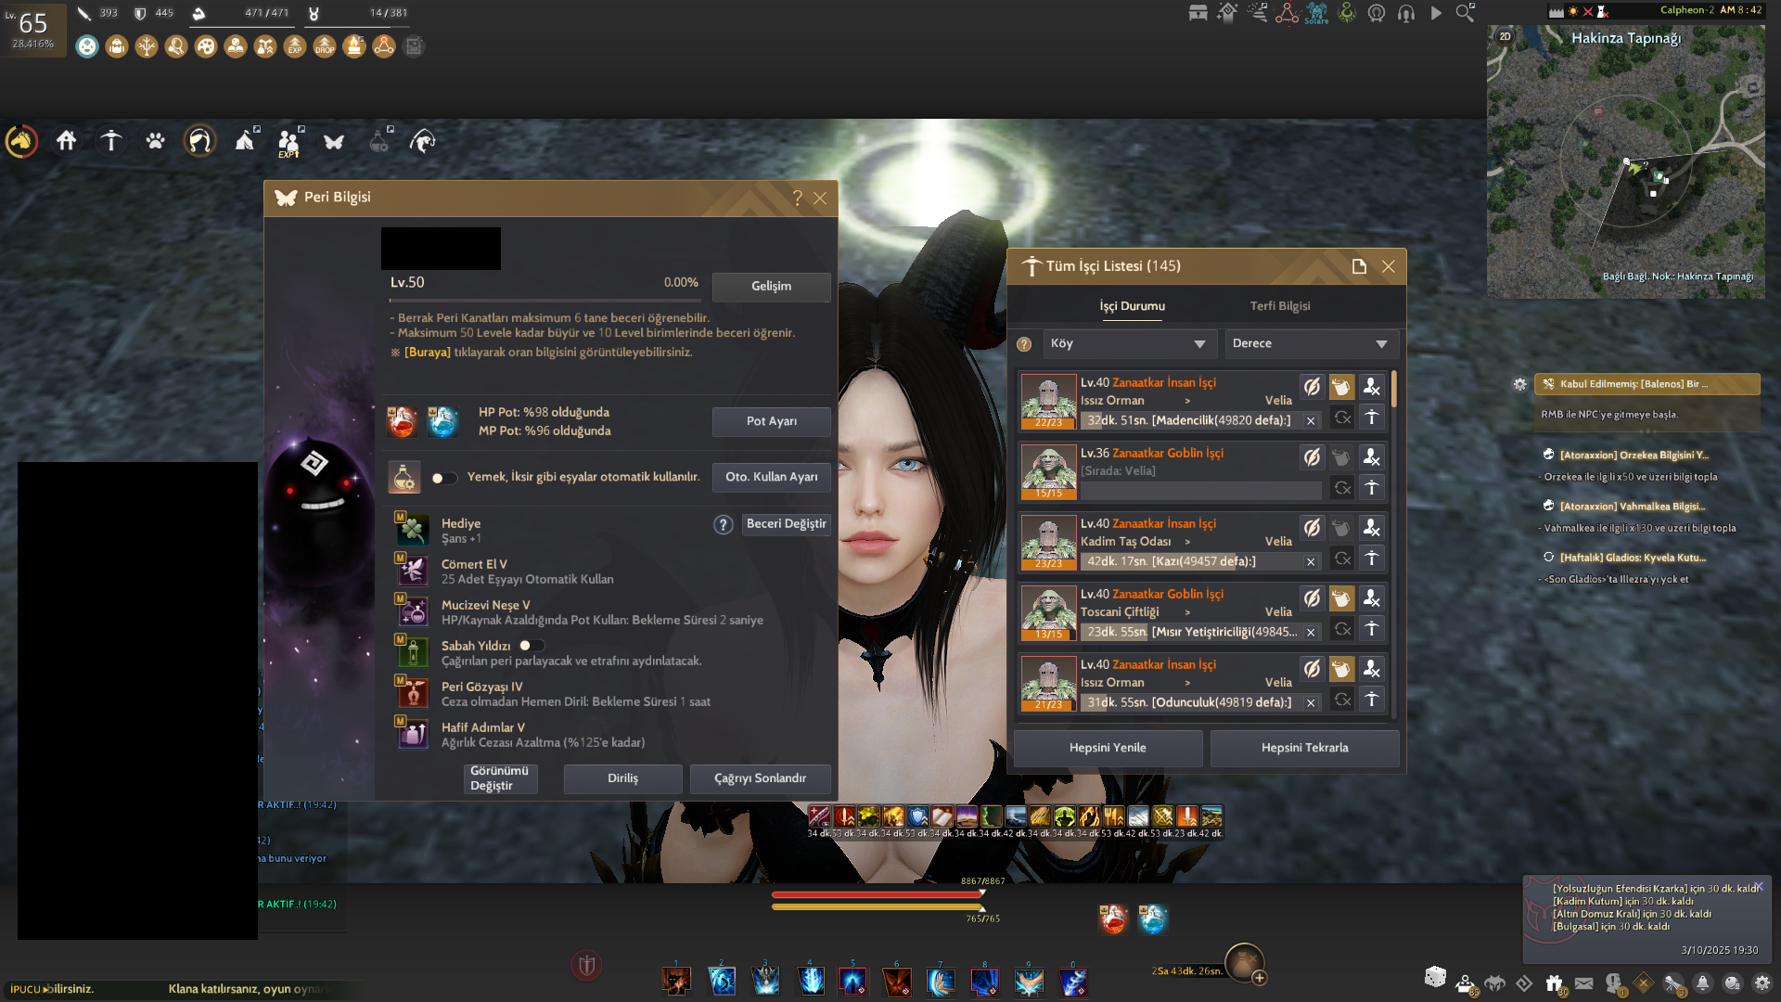Screen dimensions: 1781x1002
Task: Click the HP potion icon in Peri Bilgisi
Action: (x=402, y=421)
